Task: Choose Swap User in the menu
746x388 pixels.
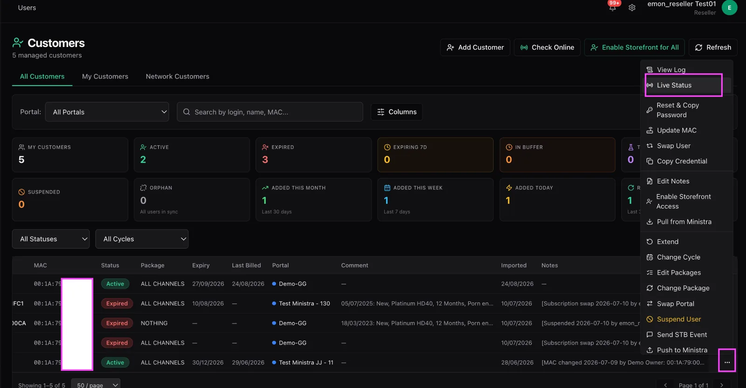Action: [687, 146]
